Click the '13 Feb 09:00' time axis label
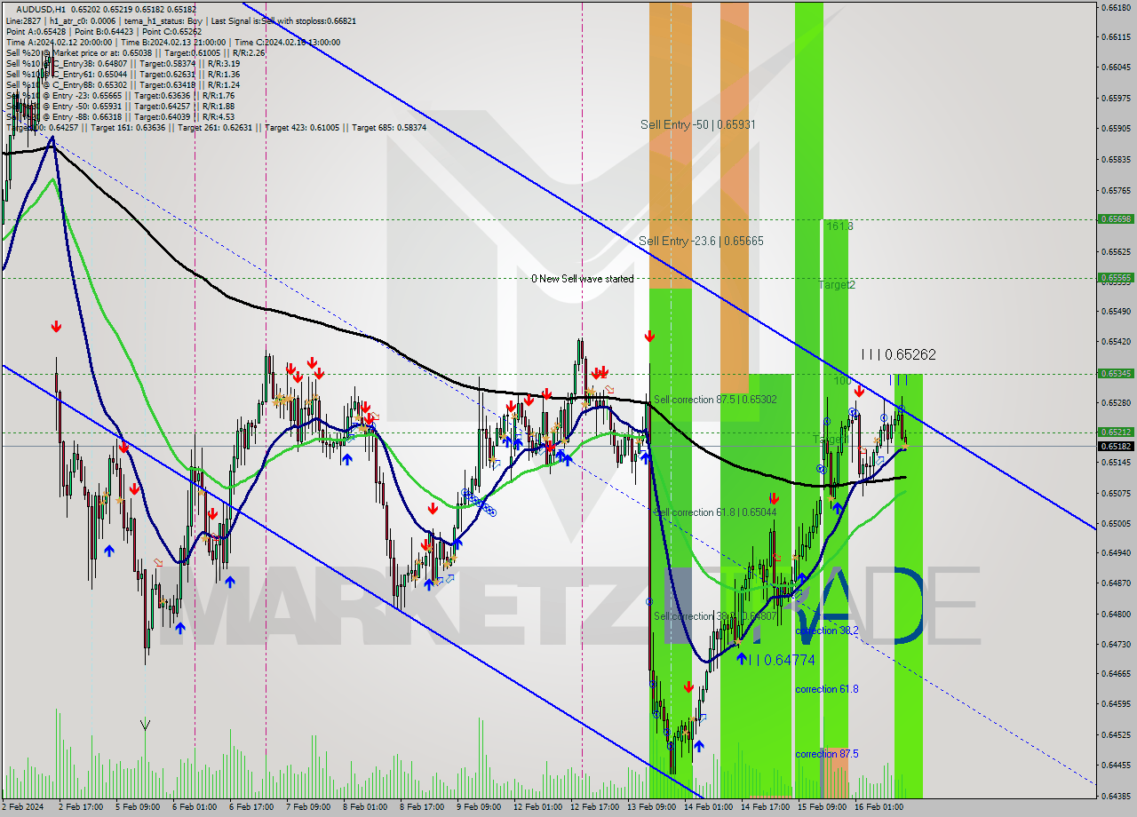Viewport: 1137px width, 817px height. [x=652, y=807]
